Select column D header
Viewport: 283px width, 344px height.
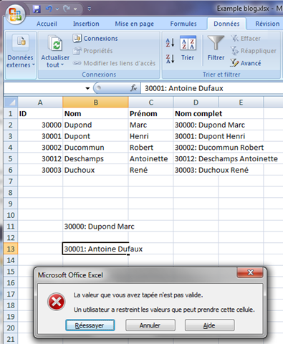coord(196,102)
